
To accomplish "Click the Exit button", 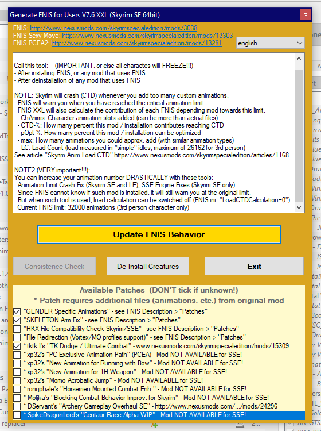I will [x=254, y=266].
